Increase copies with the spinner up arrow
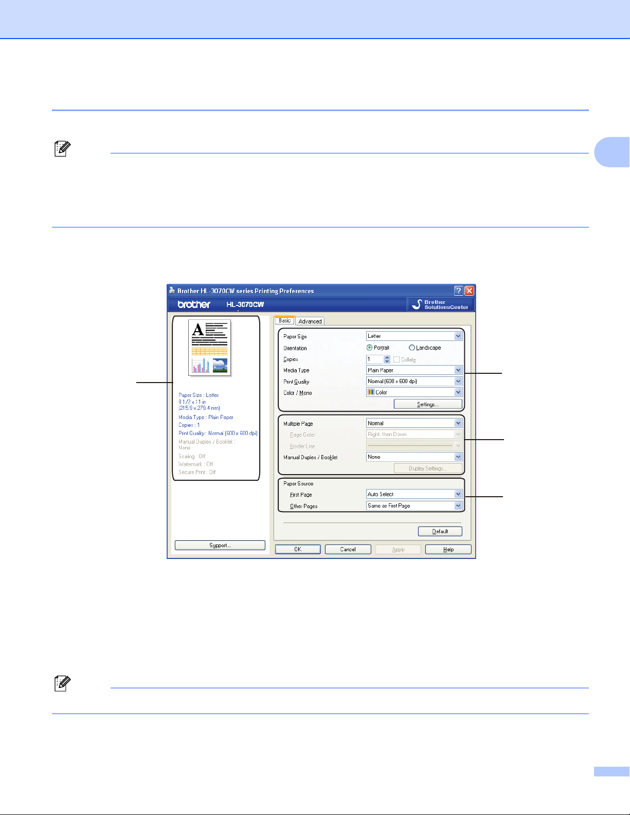 tap(387, 357)
